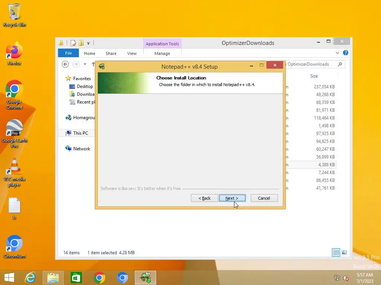Select the file row sized 1,498 KB

311,125
